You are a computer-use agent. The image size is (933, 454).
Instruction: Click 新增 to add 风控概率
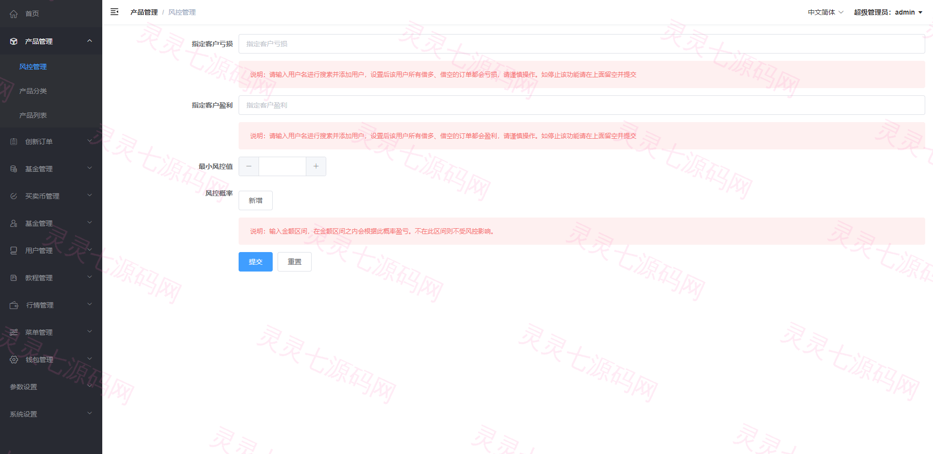click(x=256, y=200)
